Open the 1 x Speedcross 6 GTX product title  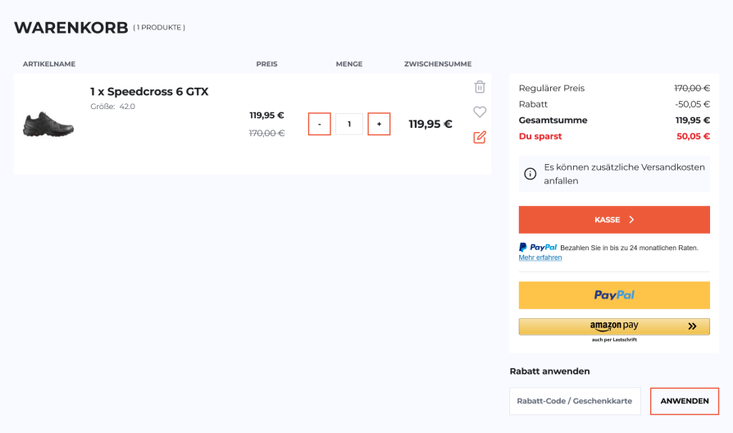click(149, 92)
